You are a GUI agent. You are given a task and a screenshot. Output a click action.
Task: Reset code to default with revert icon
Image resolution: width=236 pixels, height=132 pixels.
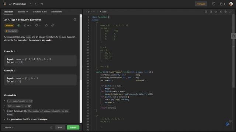click(216, 11)
